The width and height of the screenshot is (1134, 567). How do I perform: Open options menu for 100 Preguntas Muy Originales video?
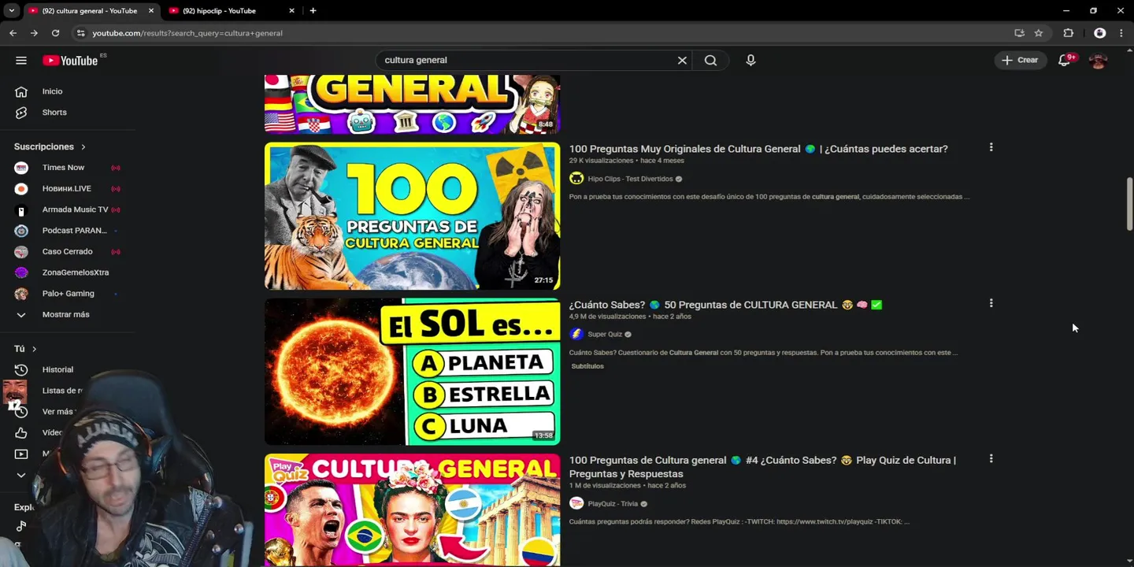click(x=991, y=147)
